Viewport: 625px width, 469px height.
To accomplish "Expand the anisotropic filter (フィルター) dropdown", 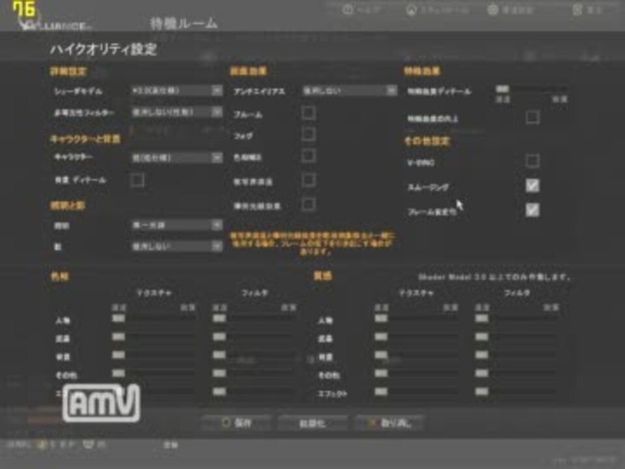I will pos(176,111).
